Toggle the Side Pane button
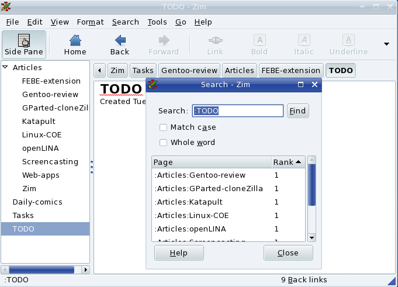The image size is (398, 287). click(x=24, y=44)
